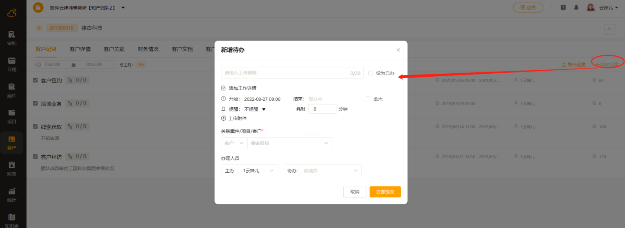
Task: Click the 取消 cancel button
Action: tap(354, 192)
